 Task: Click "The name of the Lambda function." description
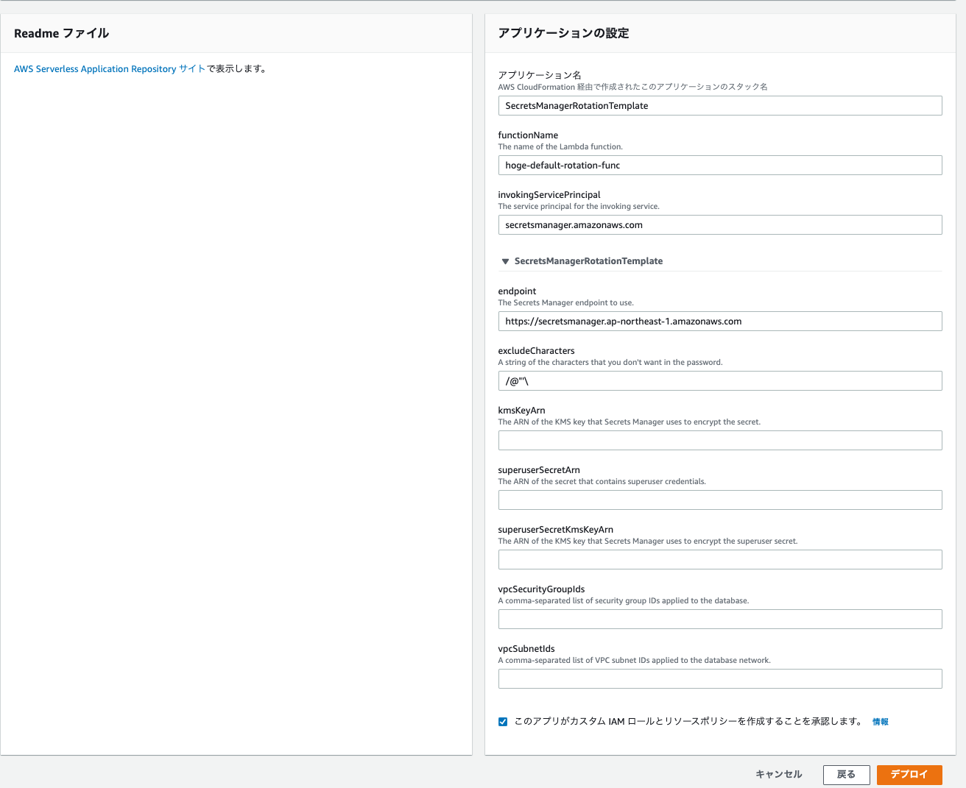pos(560,147)
